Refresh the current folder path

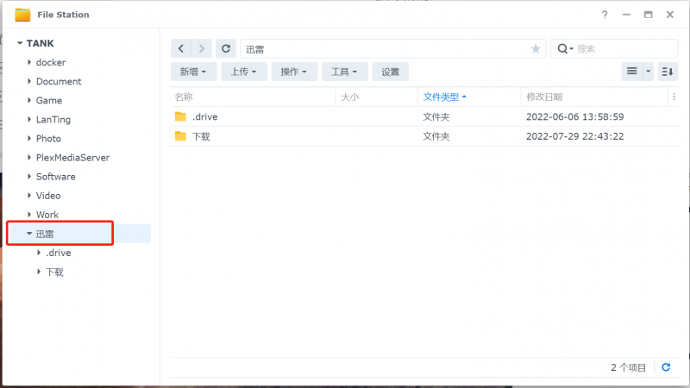click(226, 49)
